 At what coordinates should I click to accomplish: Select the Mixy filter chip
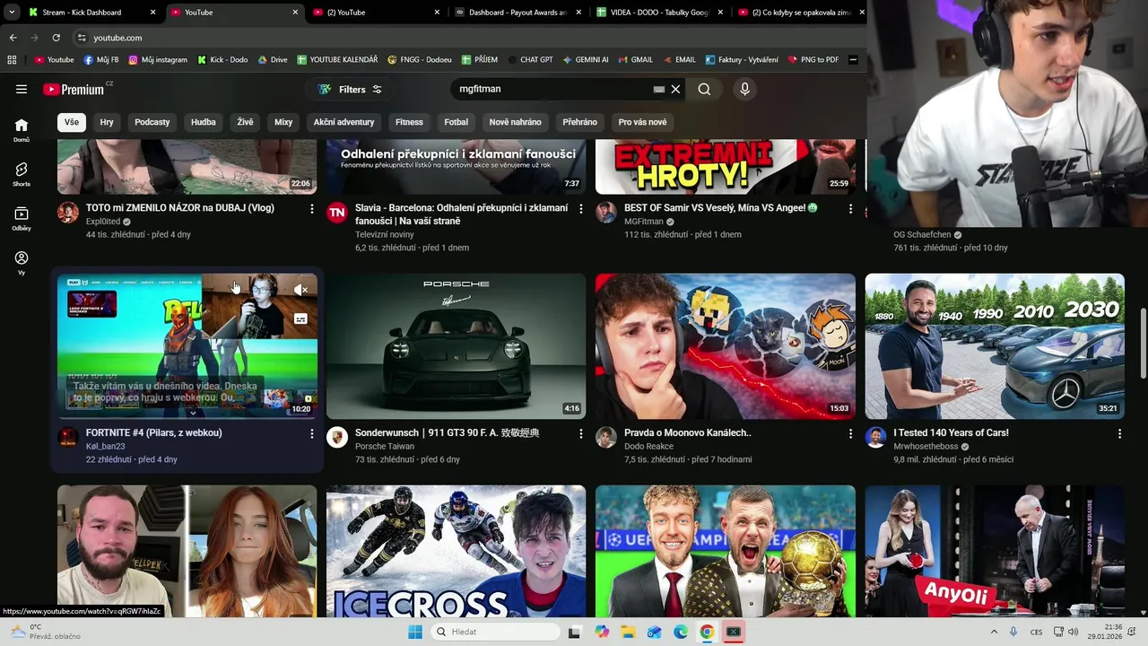point(283,122)
